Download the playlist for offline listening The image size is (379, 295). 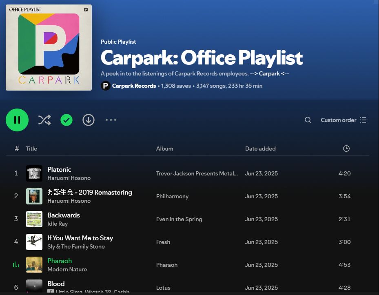[x=89, y=120]
